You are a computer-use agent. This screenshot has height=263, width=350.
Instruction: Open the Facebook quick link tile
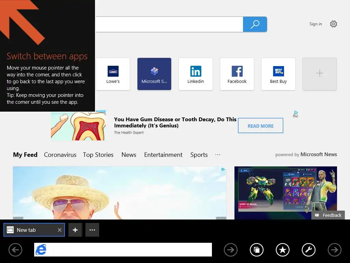pyautogui.click(x=237, y=74)
